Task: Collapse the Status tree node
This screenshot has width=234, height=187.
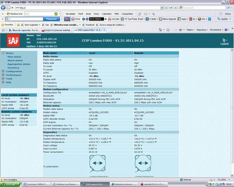Action: click(3, 53)
